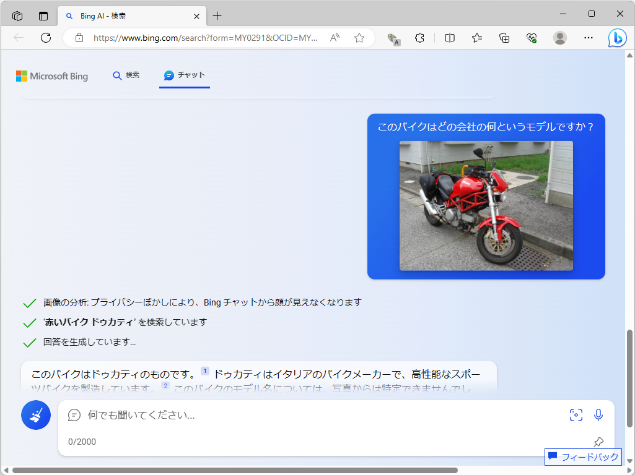Switch to the 検索 tab
This screenshot has width=635, height=475.
coord(126,75)
